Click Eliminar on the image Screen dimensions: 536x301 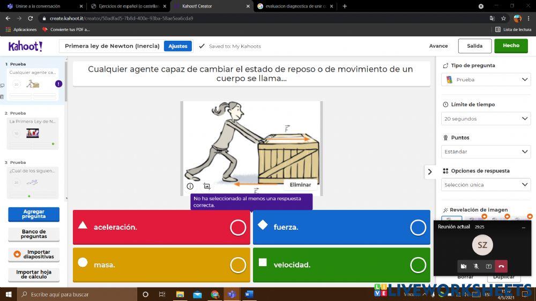300,185
